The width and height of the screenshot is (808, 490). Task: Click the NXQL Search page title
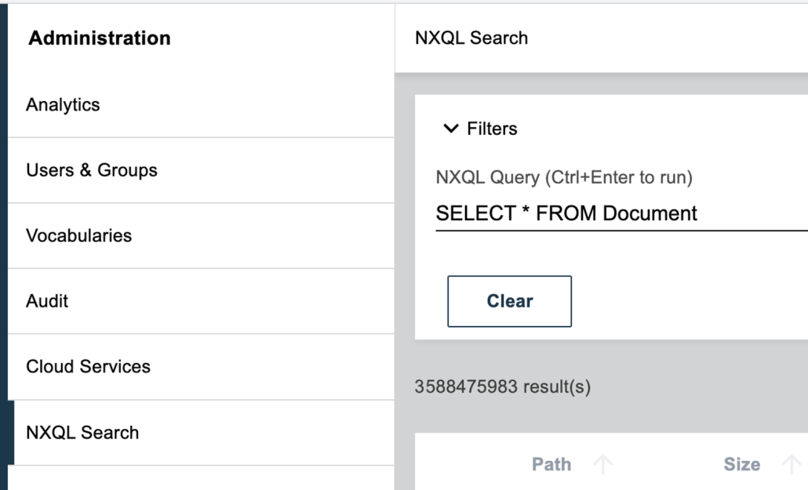[x=471, y=38]
